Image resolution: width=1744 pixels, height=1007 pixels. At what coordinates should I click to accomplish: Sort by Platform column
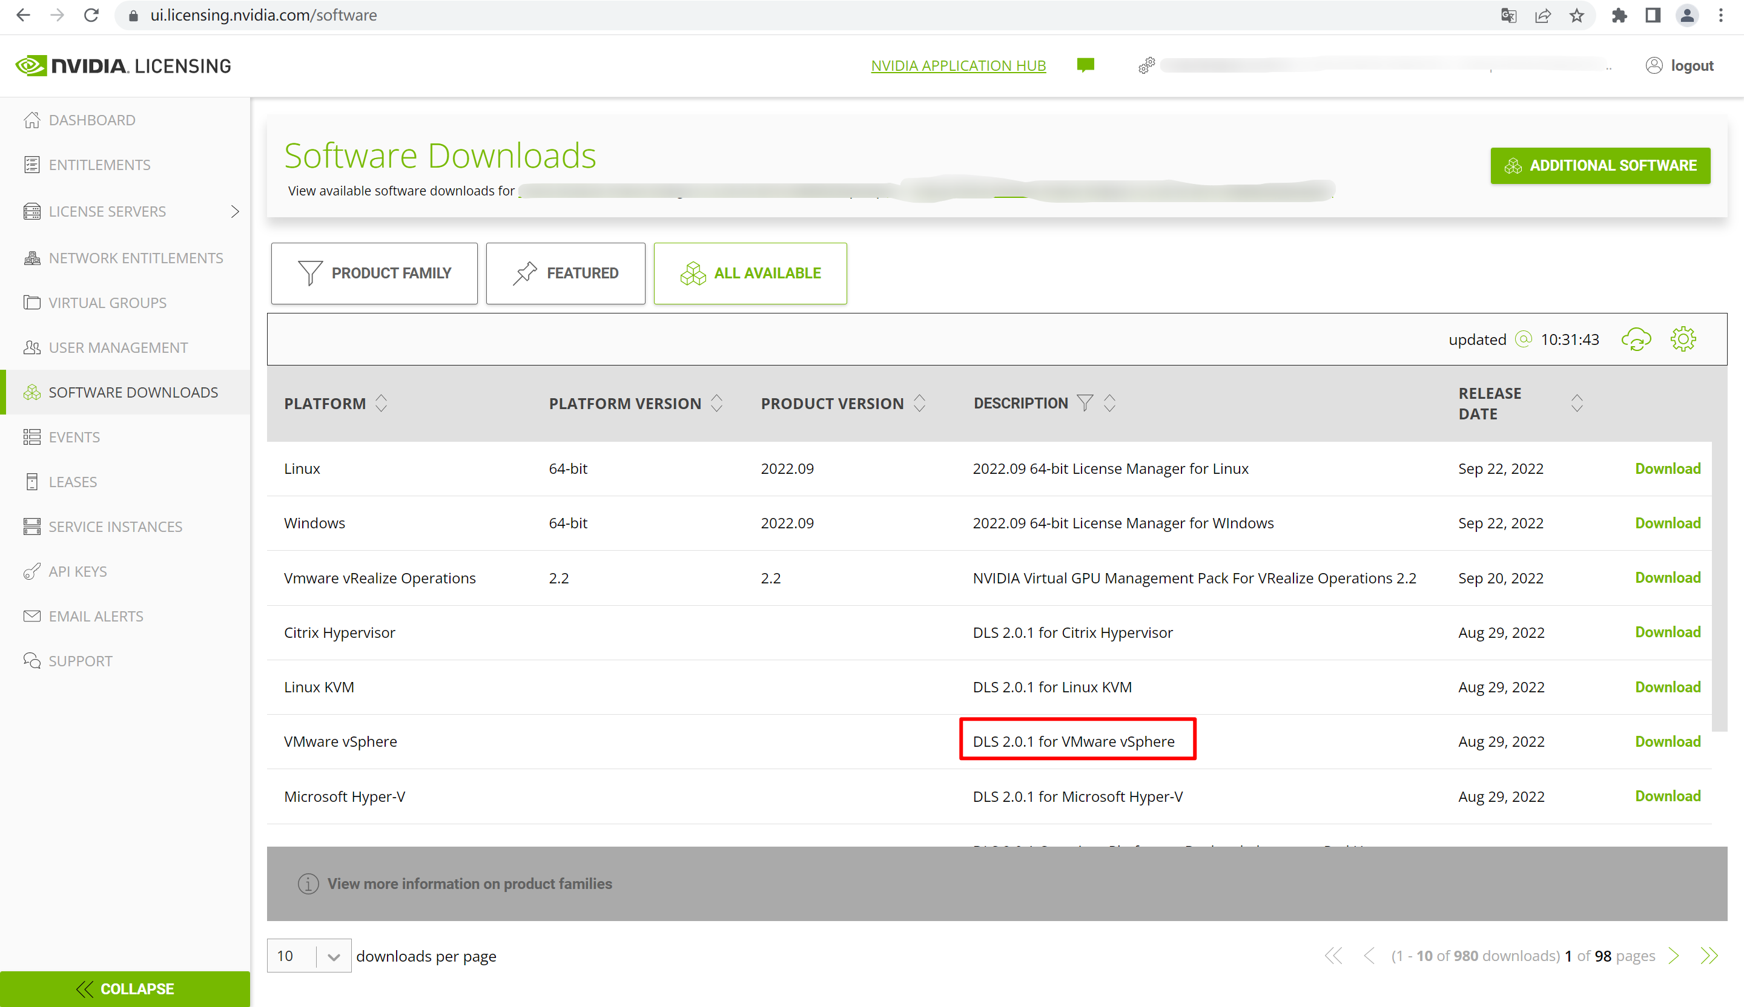(381, 403)
